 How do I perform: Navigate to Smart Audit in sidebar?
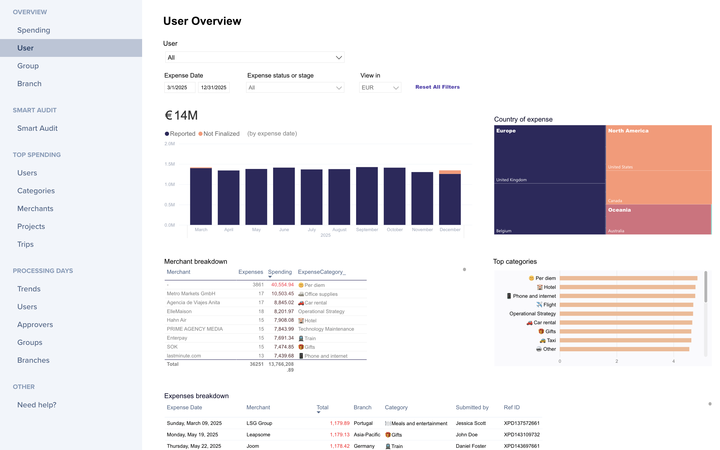point(37,128)
